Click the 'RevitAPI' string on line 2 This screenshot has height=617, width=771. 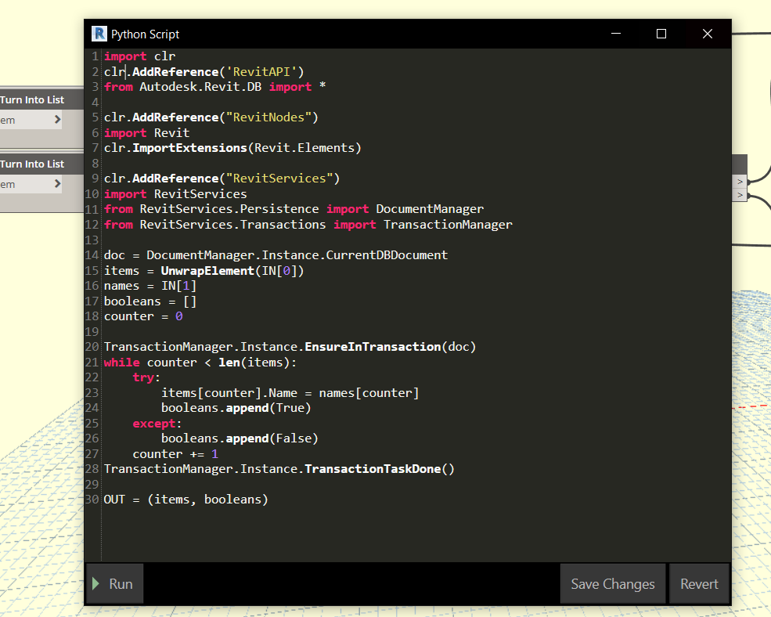tap(261, 72)
